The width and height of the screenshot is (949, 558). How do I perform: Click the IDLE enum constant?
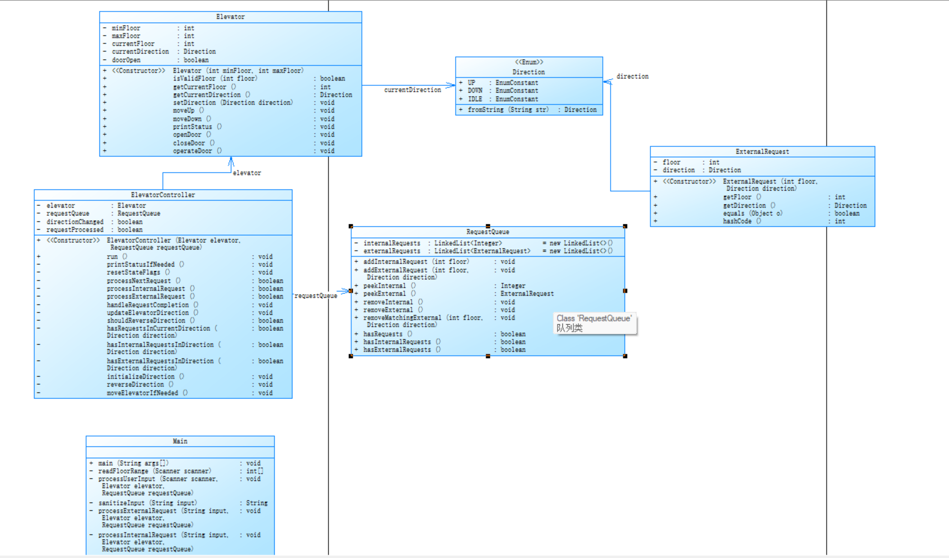[x=475, y=99]
